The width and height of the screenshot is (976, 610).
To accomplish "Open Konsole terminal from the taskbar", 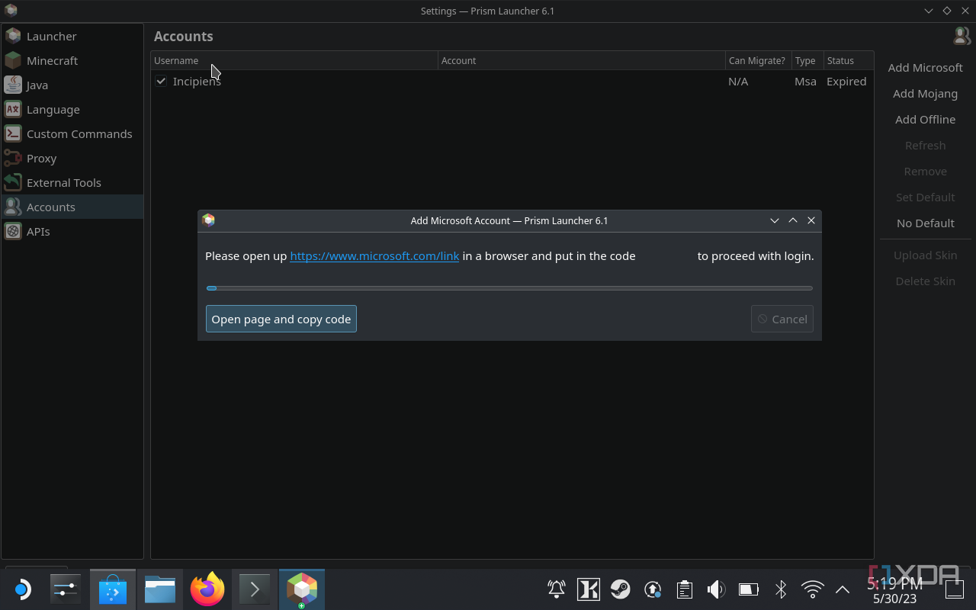I will click(x=255, y=589).
